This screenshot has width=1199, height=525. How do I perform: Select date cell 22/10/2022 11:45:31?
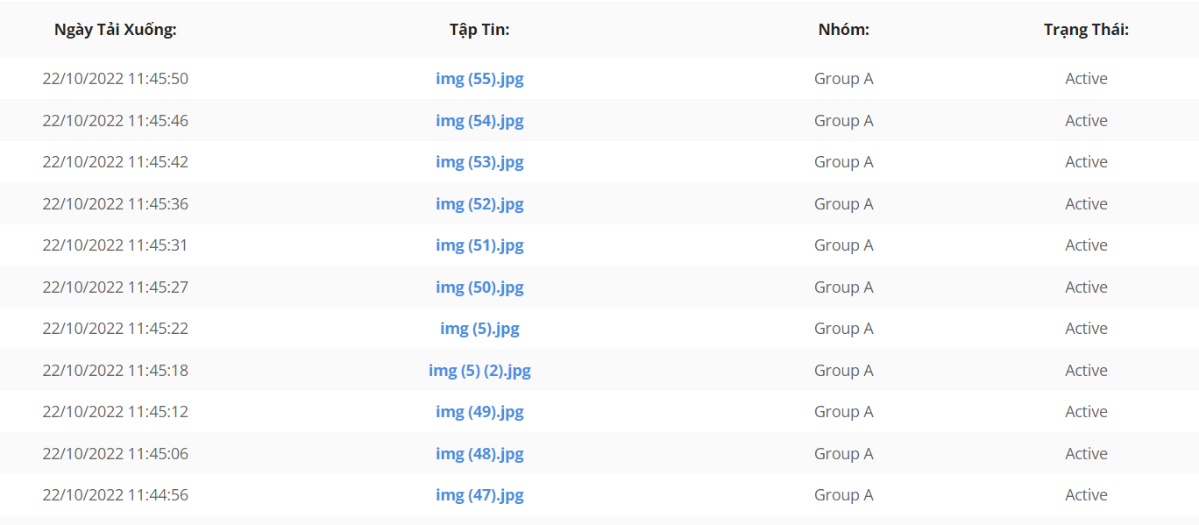pyautogui.click(x=116, y=245)
